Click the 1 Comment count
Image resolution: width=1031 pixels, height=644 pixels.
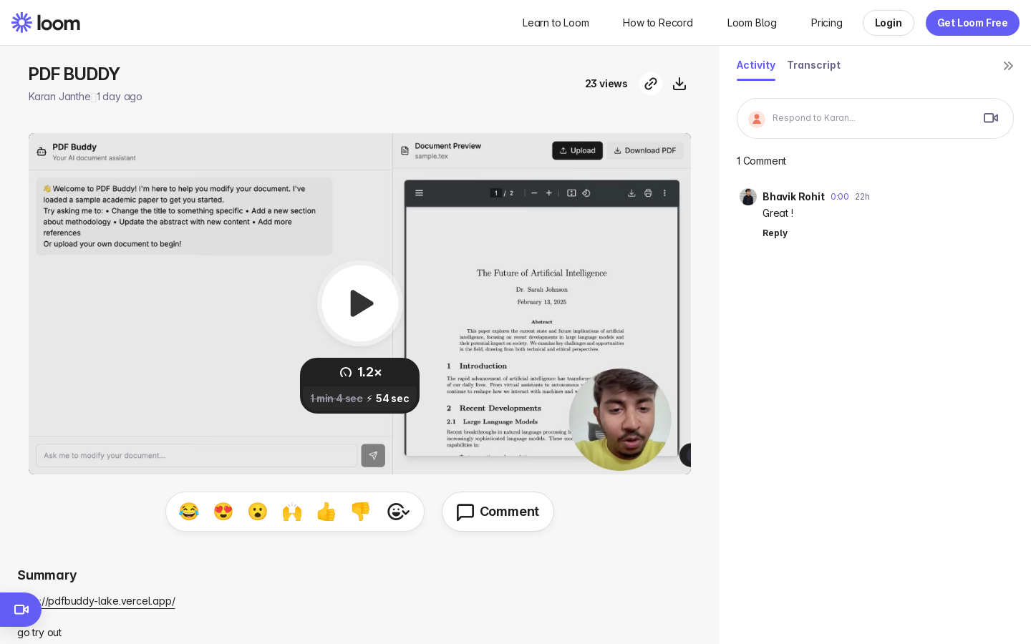[761, 161]
